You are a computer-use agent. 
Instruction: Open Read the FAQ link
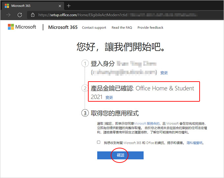122,28
